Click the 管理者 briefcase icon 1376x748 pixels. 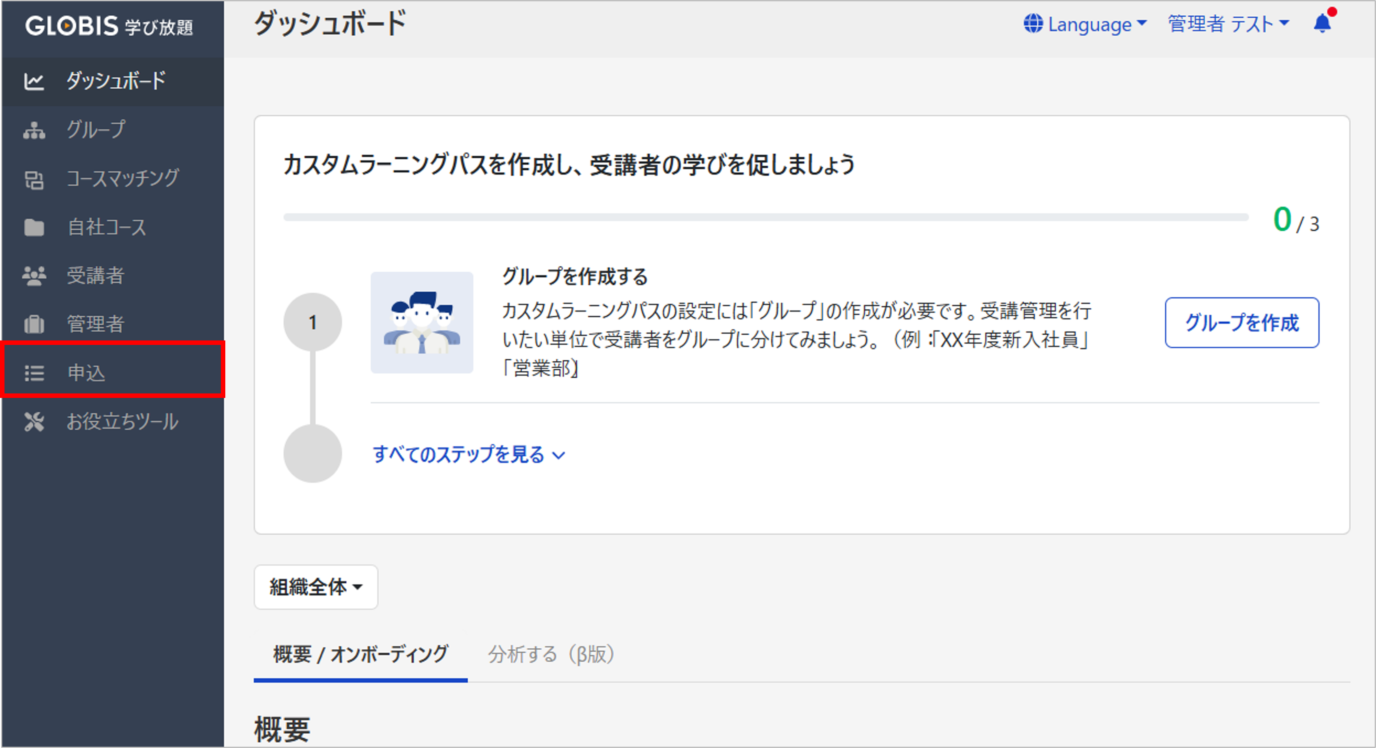tap(34, 324)
